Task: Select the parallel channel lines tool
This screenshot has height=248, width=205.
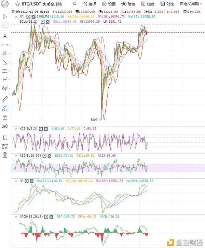Action: point(4,53)
